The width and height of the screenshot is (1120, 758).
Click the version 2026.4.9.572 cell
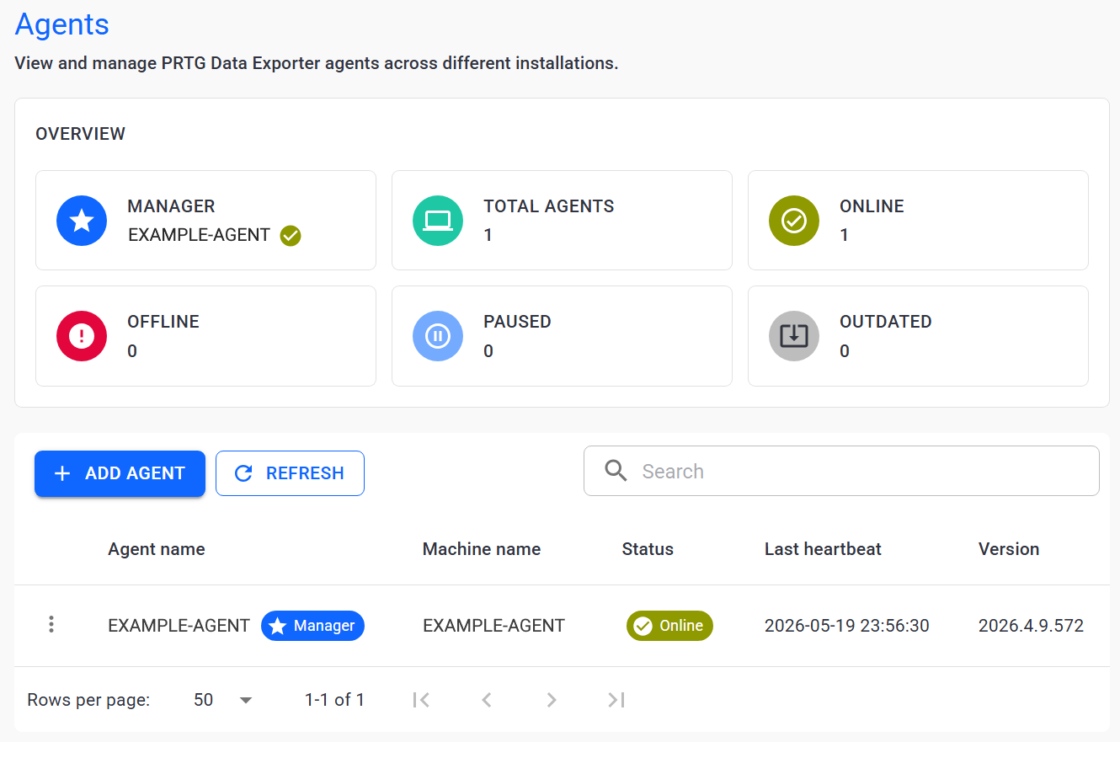click(x=1031, y=626)
